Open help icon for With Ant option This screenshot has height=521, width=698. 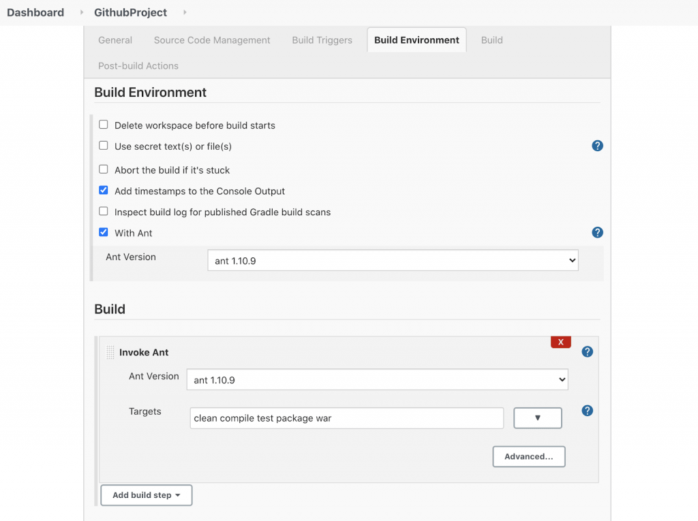597,233
